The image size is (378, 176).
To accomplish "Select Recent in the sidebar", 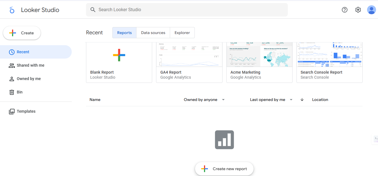I will tap(36, 52).
